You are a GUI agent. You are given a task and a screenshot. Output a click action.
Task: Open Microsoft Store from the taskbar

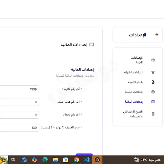(x=66, y=160)
